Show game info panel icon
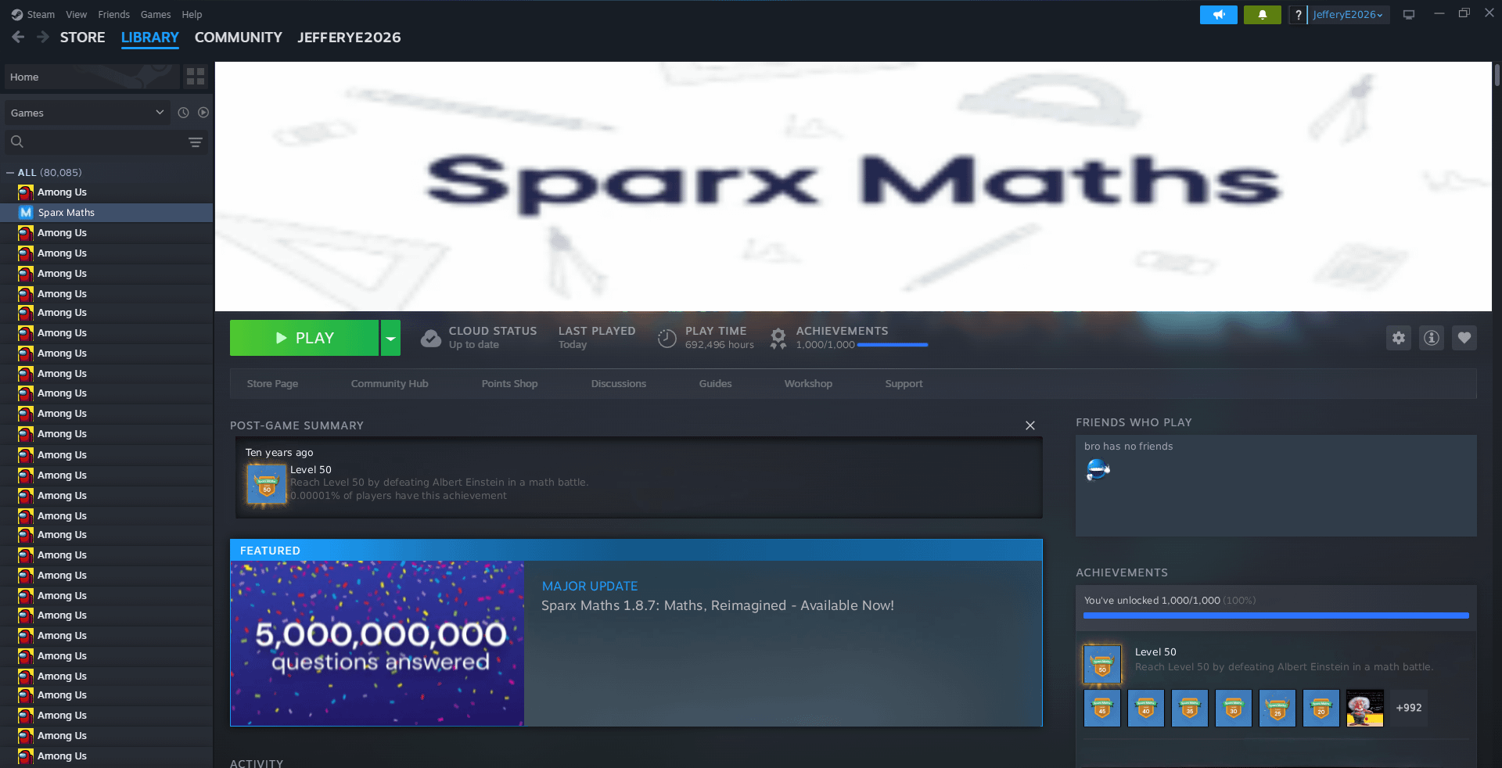The image size is (1502, 768). 1431,338
